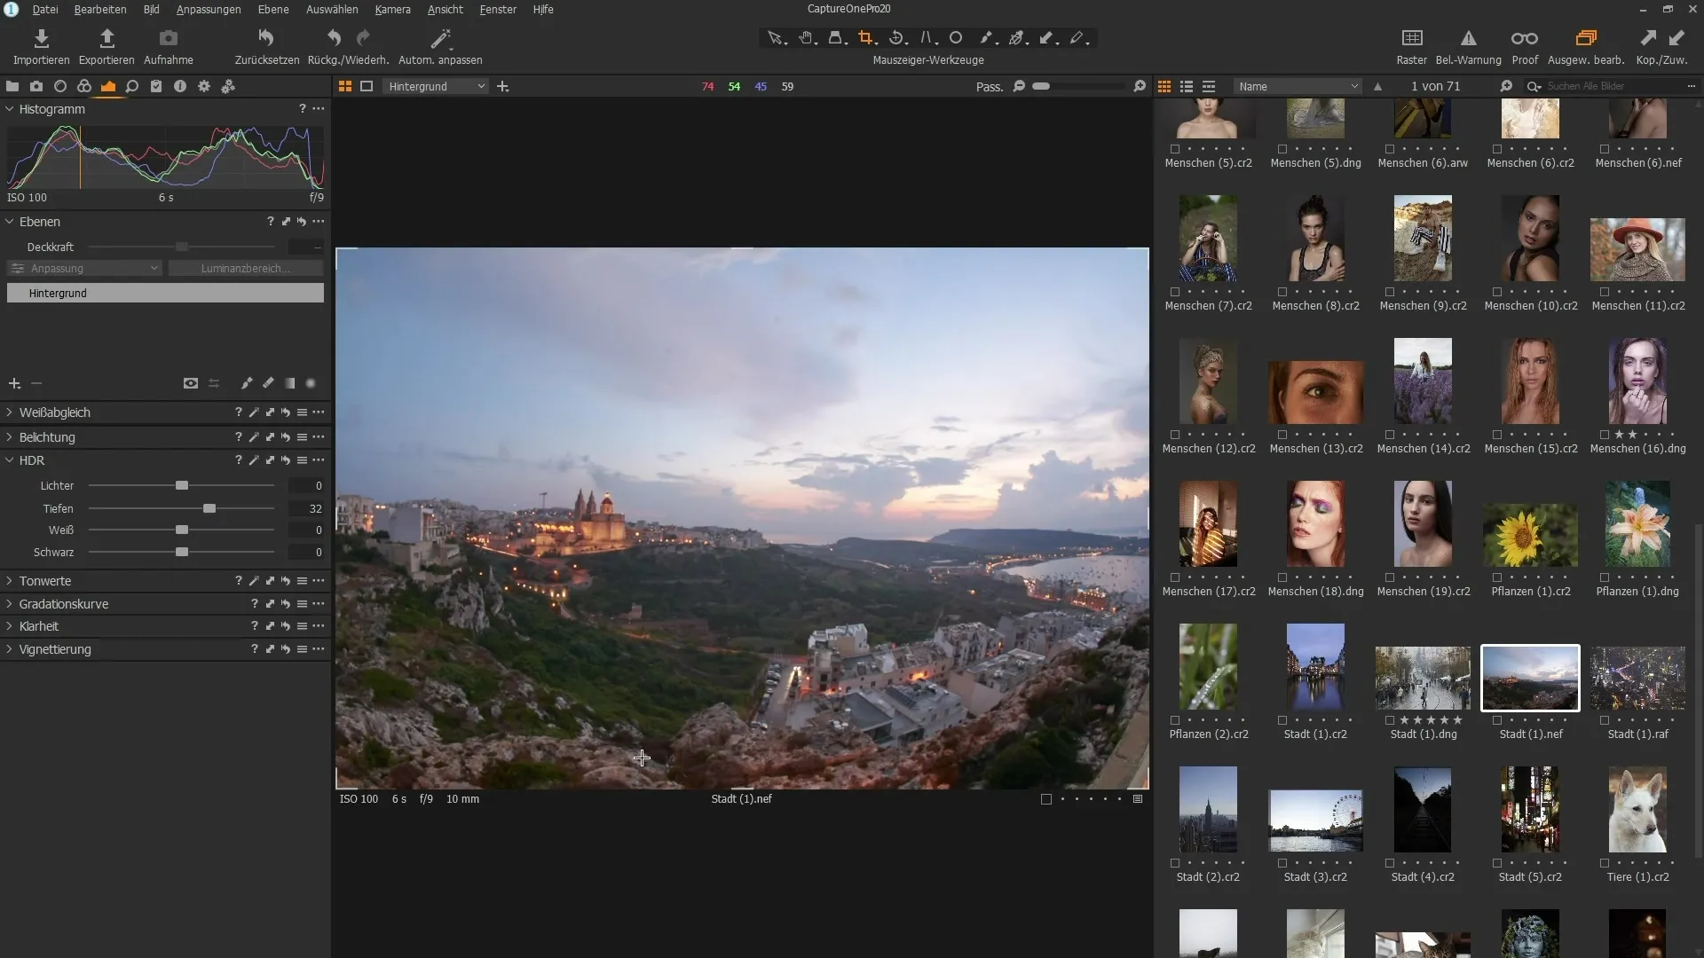
Task: Toggle selection checkbox under Menschen (17).cr2
Action: click(1175, 577)
